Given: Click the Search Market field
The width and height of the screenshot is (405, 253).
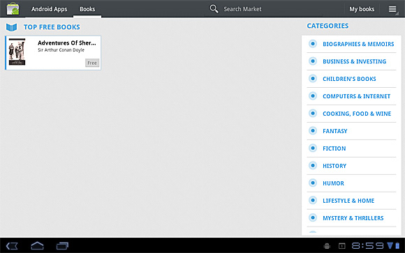Looking at the screenshot, I should 242,9.
